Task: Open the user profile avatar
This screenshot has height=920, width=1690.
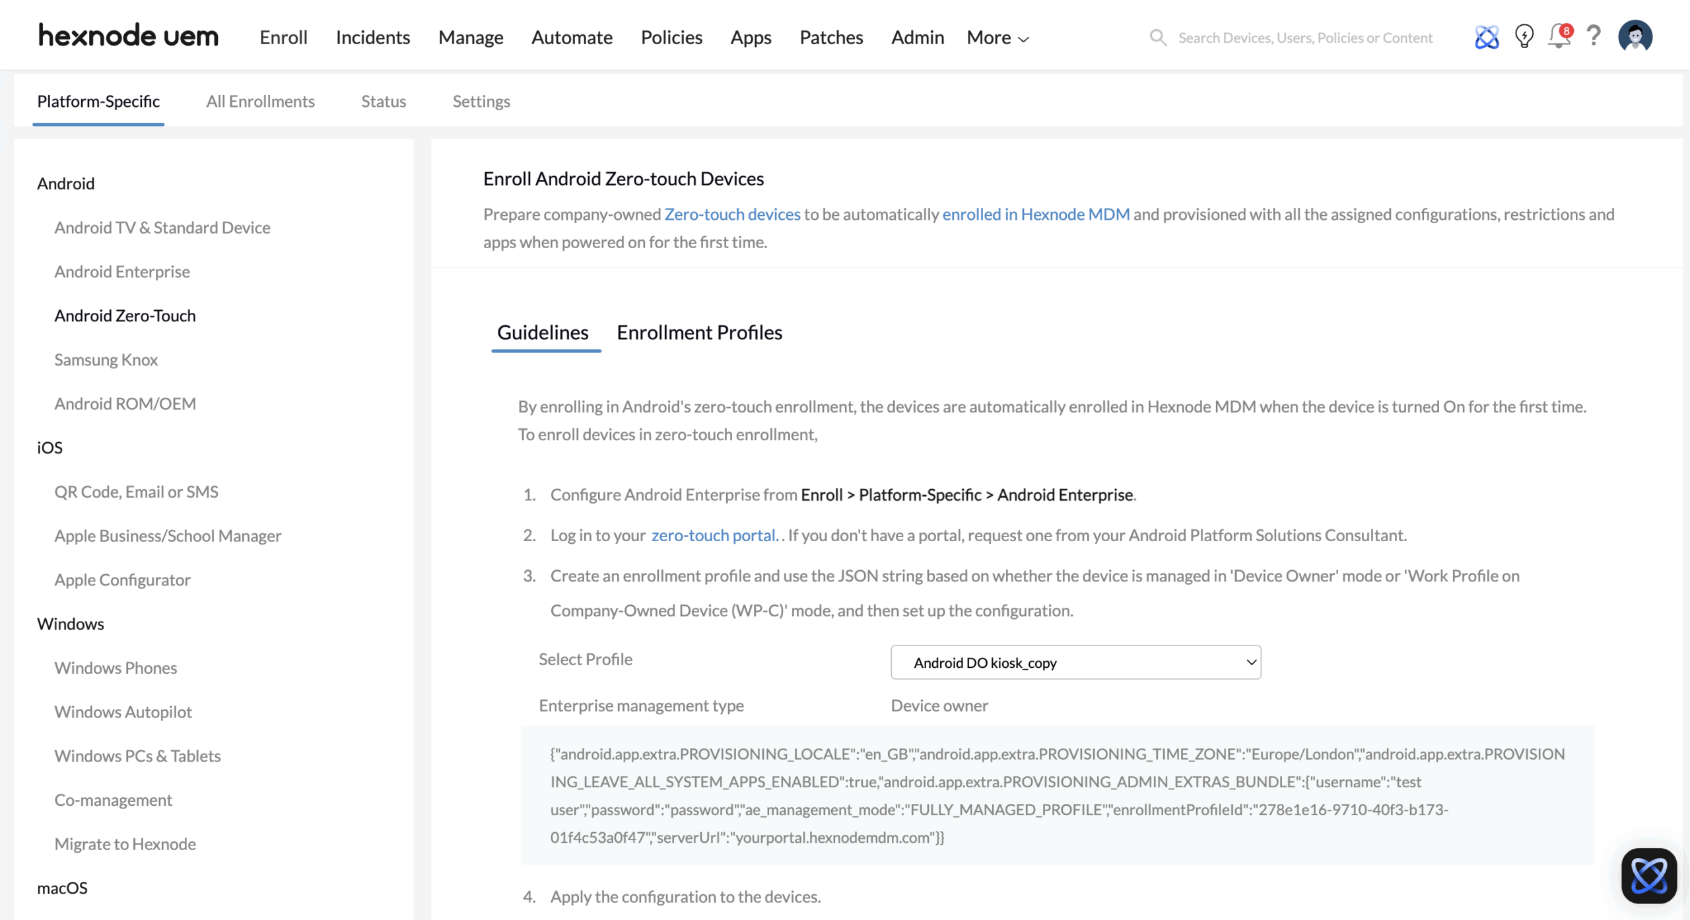Action: (1635, 36)
